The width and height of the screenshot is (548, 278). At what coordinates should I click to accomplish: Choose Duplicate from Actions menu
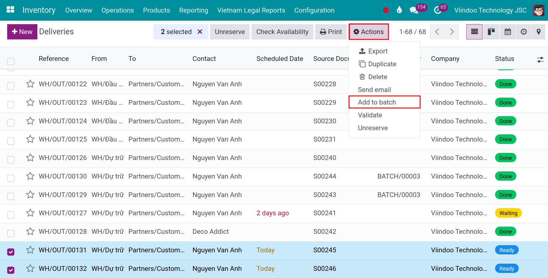coord(384,64)
